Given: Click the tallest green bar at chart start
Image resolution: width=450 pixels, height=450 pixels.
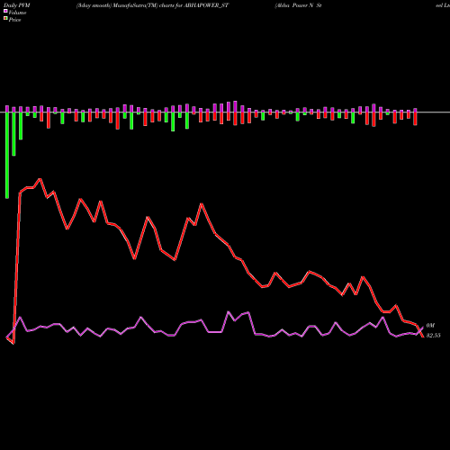Looking at the screenshot, I should coord(7,155).
